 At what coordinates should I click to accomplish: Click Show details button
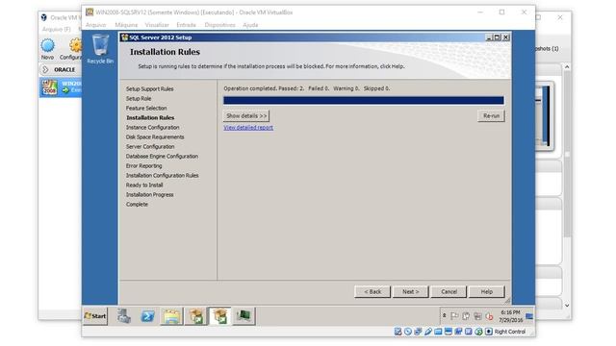[x=246, y=116]
